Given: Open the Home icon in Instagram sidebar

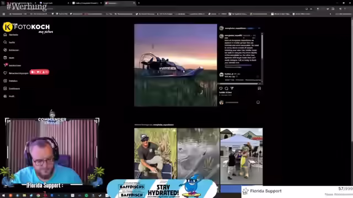Looking at the screenshot, I should [x=5, y=35].
